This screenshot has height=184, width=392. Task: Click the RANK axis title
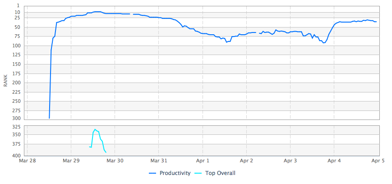(5, 81)
